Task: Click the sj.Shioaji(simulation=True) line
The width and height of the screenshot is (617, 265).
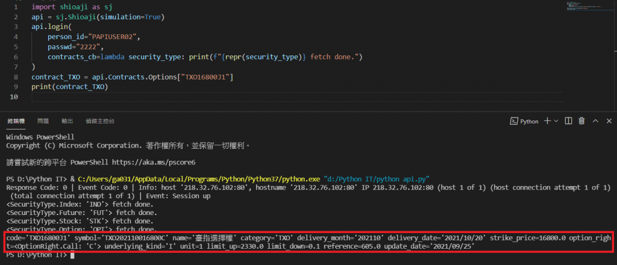Action: pyautogui.click(x=98, y=17)
